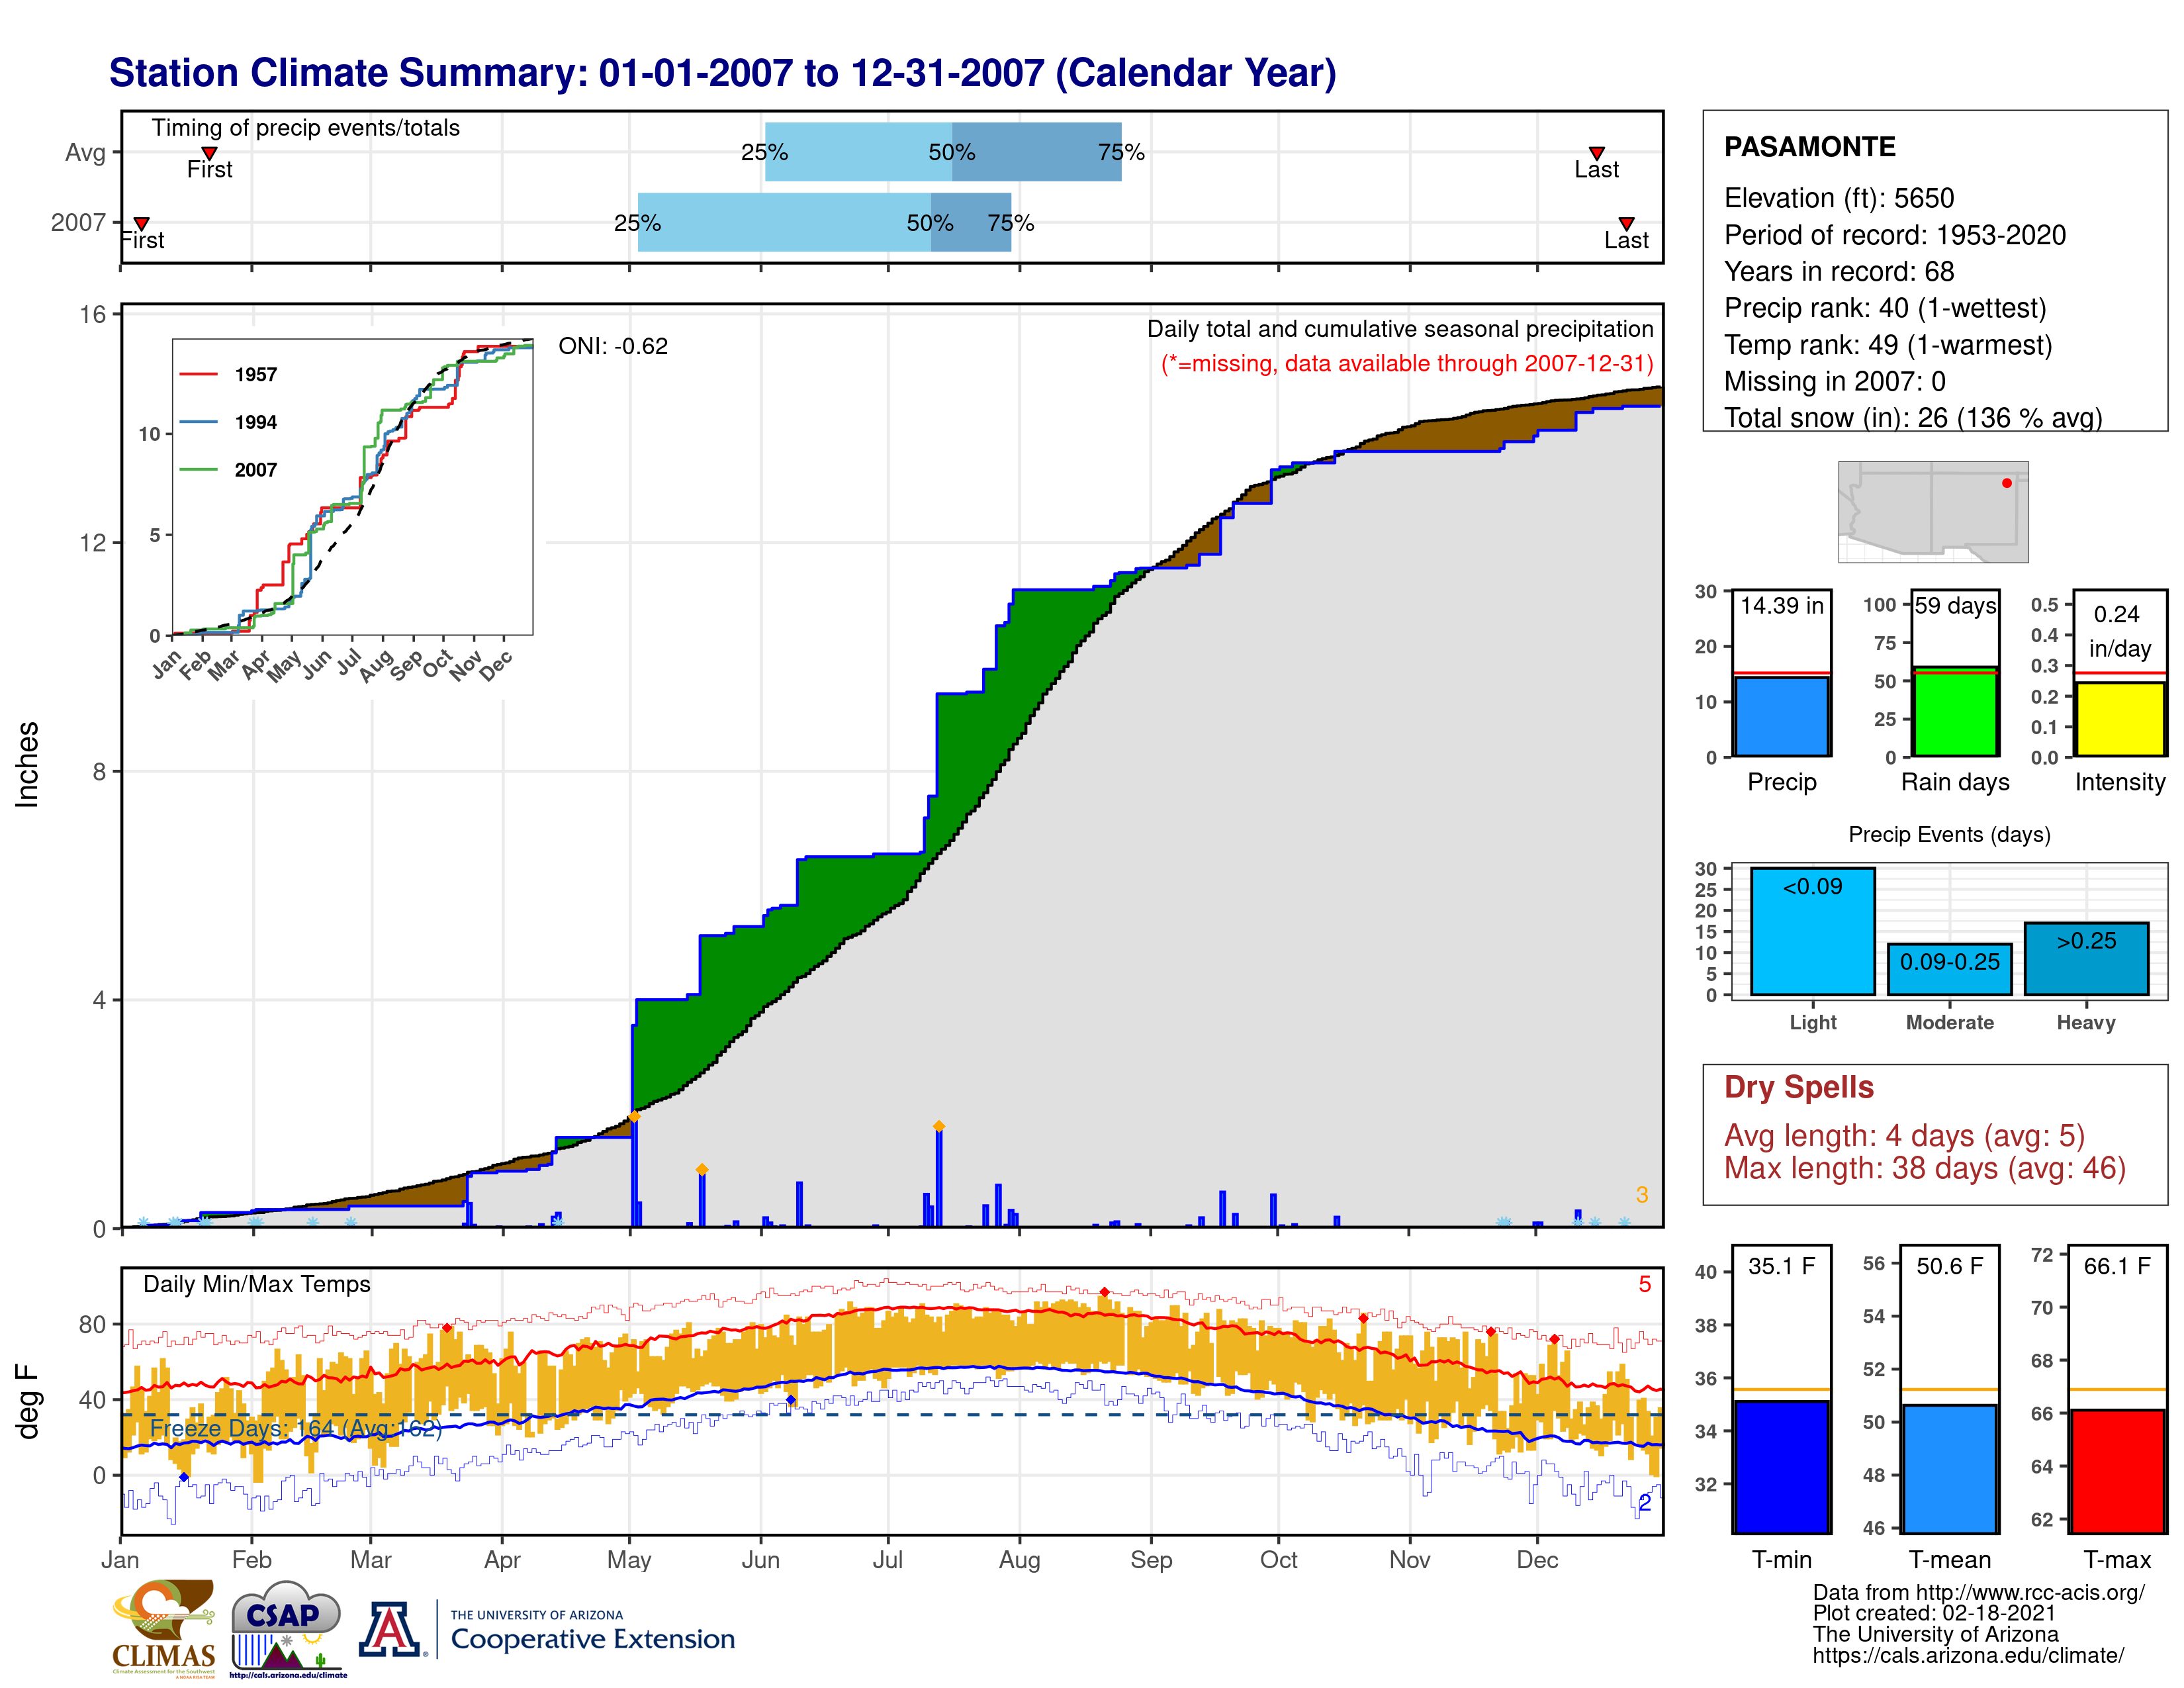Click the red station dot on map

click(x=2006, y=483)
